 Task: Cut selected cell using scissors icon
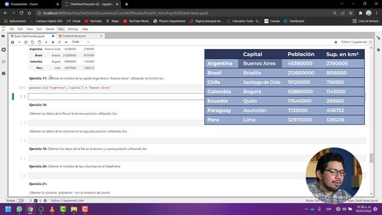pos(26,42)
